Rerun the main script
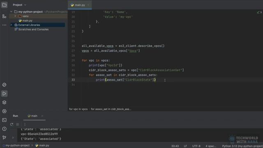 click(12, 125)
